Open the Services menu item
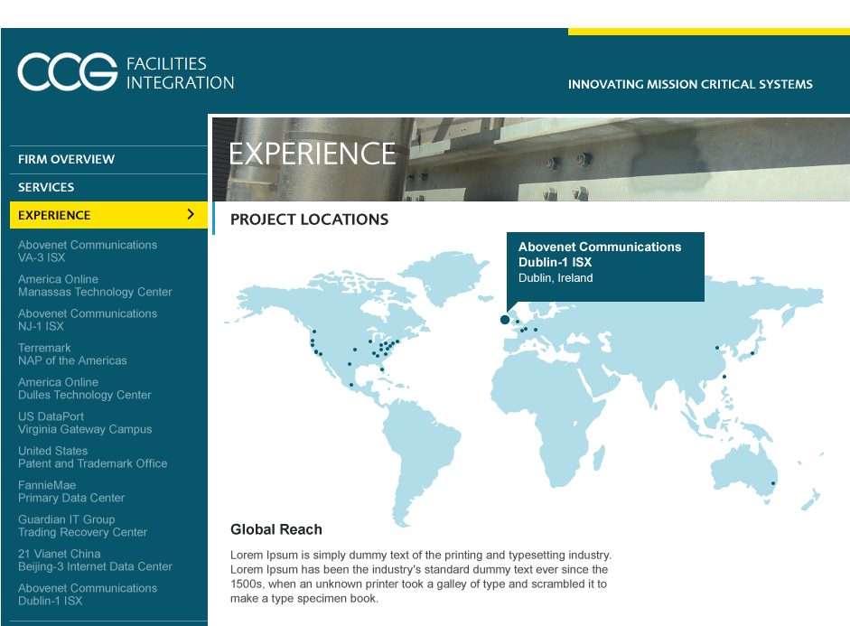 (x=46, y=187)
